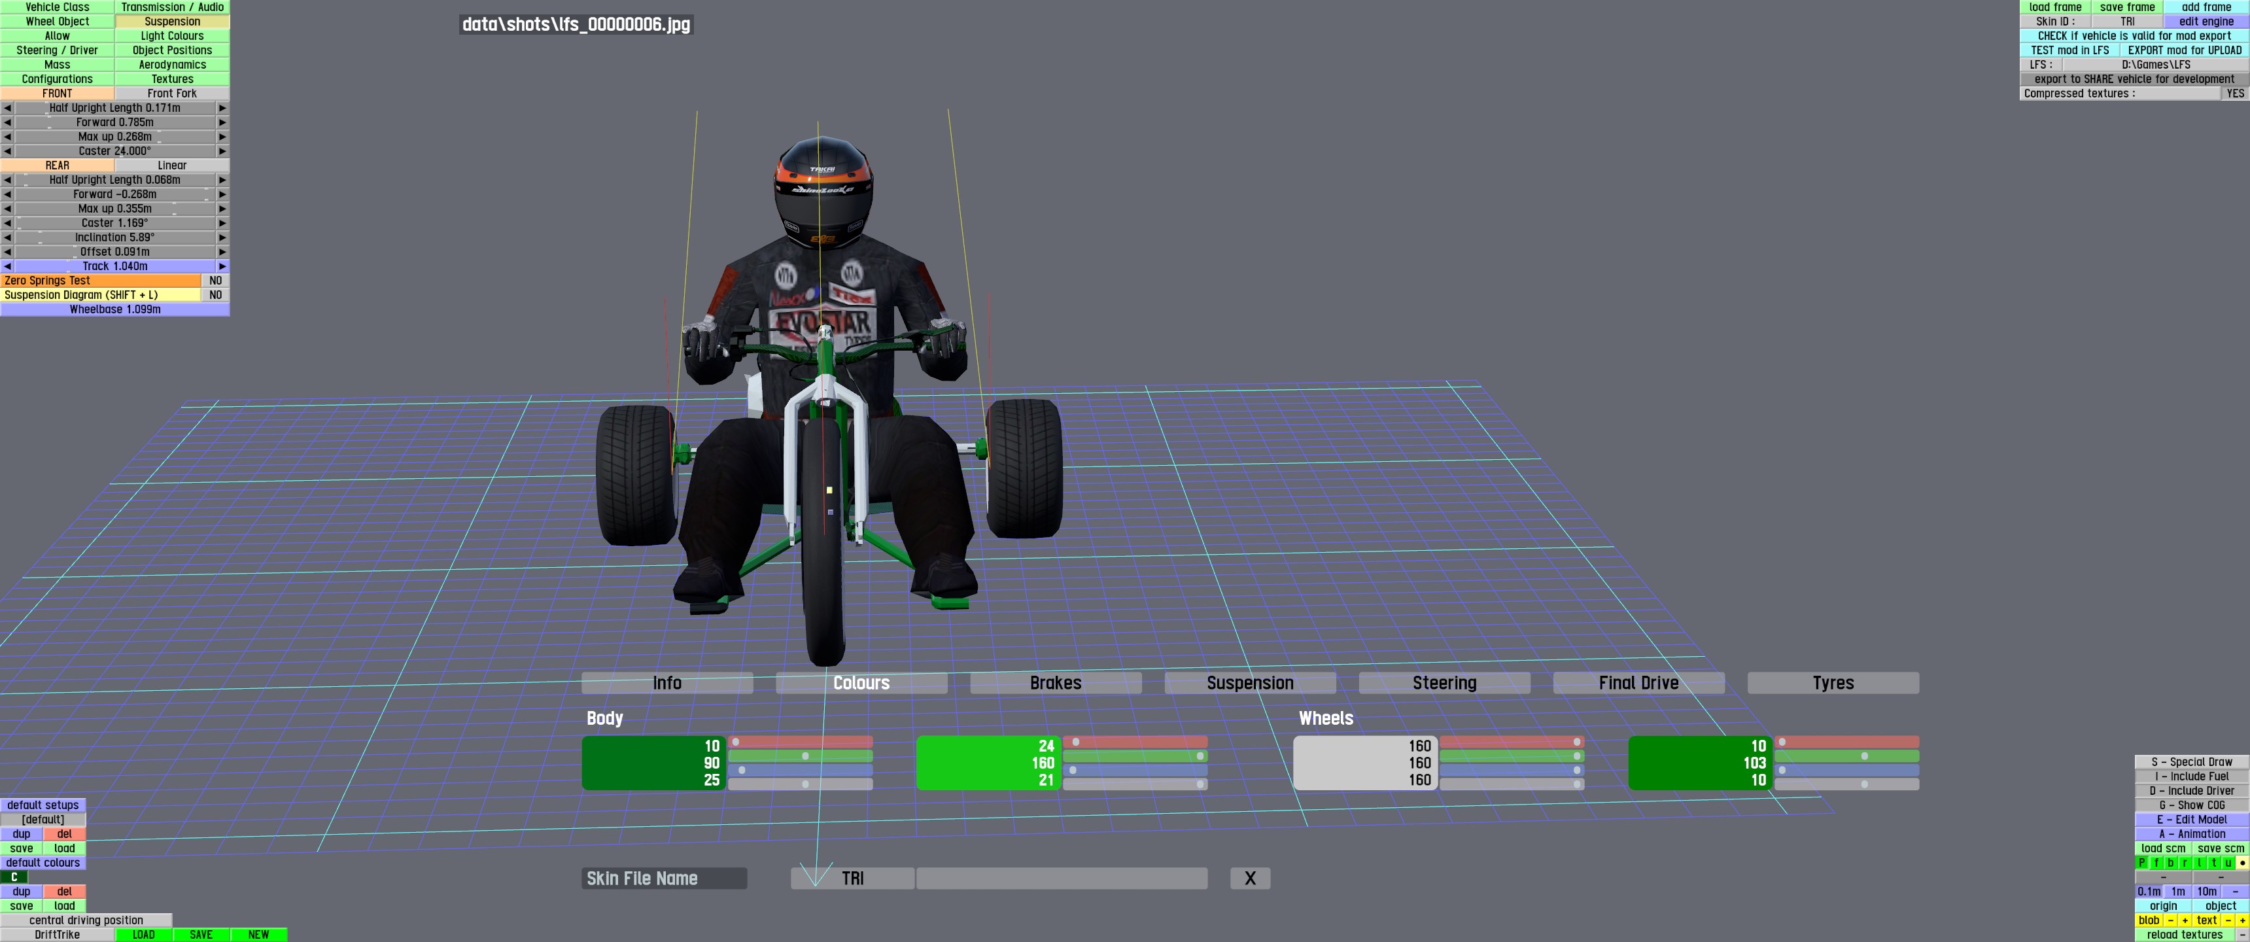
Task: Open the TRI Skin ID selector
Action: pyautogui.click(x=2127, y=22)
